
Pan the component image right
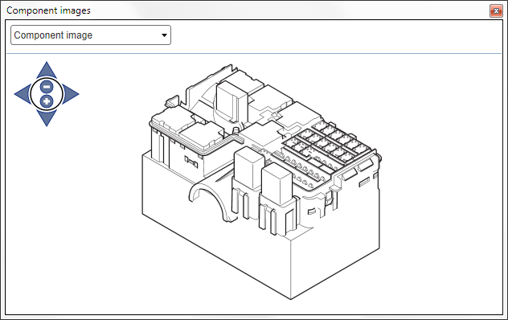pyautogui.click(x=71, y=94)
